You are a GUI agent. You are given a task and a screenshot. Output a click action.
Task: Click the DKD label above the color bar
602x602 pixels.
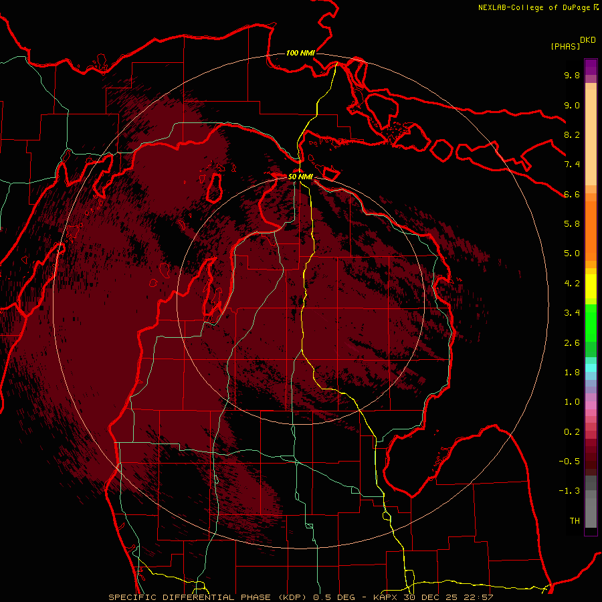(x=588, y=40)
